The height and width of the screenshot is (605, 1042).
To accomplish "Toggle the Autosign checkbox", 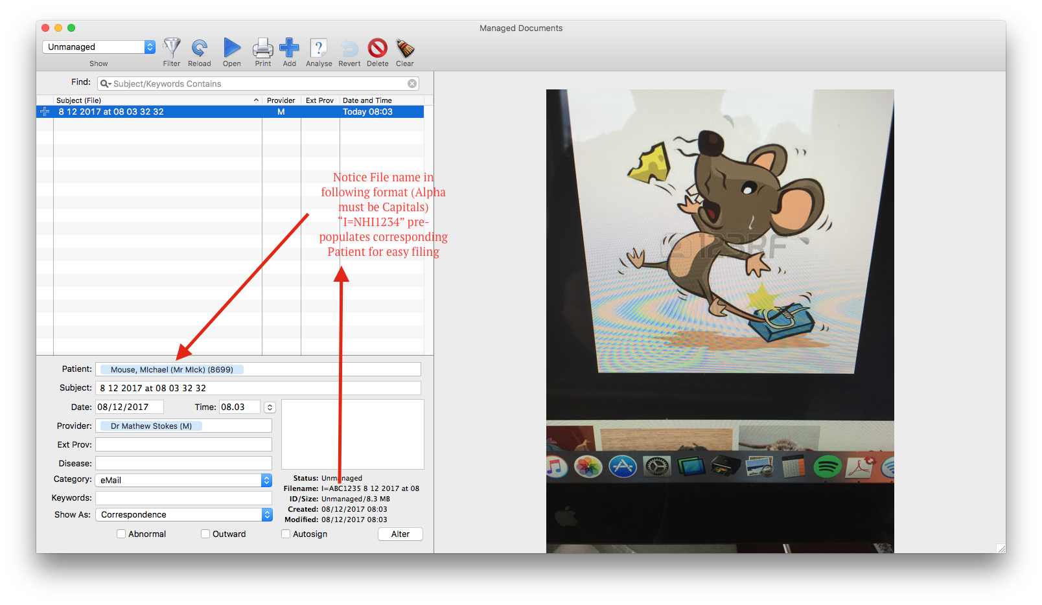I will tap(286, 534).
